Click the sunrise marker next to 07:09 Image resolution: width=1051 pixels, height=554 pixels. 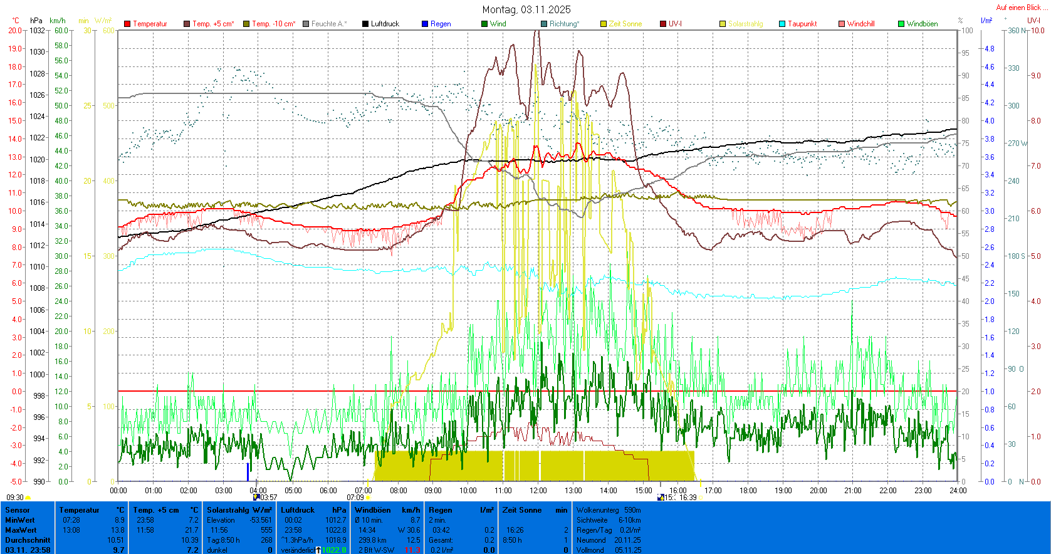pyautogui.click(x=368, y=498)
